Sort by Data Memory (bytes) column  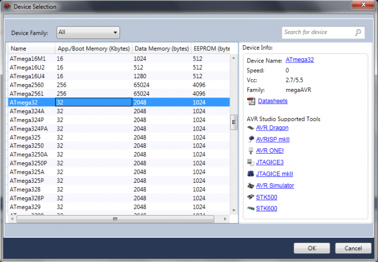[161, 49]
